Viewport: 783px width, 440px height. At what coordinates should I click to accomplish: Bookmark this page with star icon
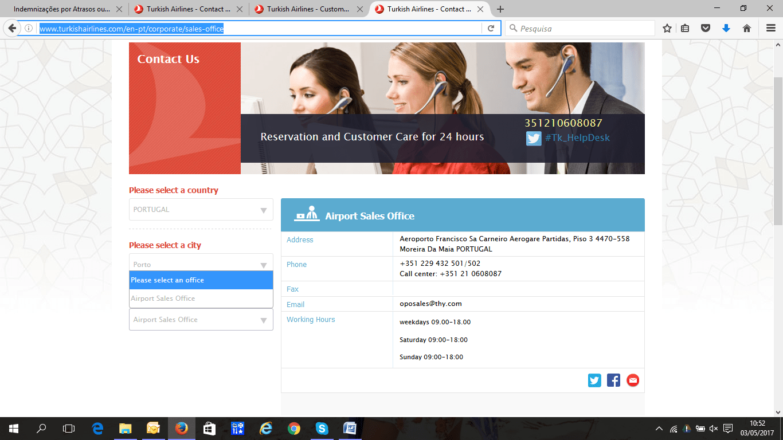[667, 28]
